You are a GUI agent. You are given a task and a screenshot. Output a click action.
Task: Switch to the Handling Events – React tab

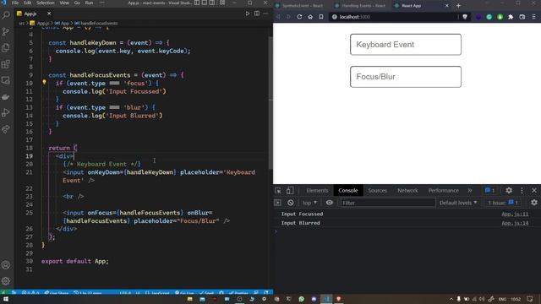coord(360,6)
